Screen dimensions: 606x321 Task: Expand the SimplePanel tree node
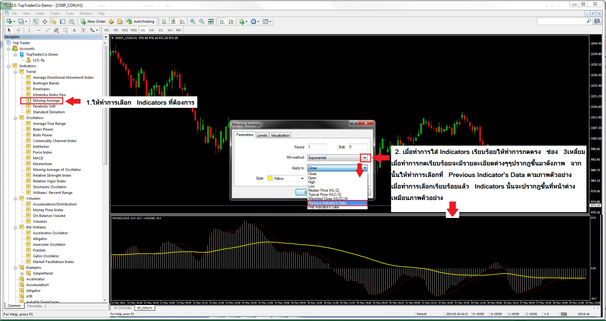[22, 273]
